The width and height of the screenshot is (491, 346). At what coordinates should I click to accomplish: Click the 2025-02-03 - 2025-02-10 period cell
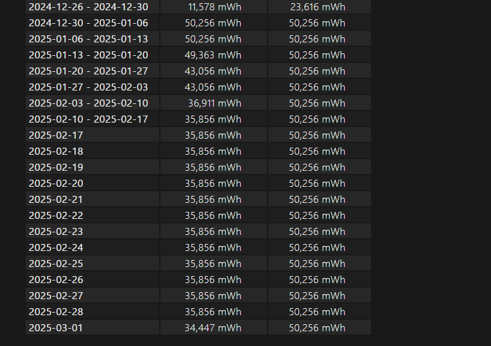88,103
